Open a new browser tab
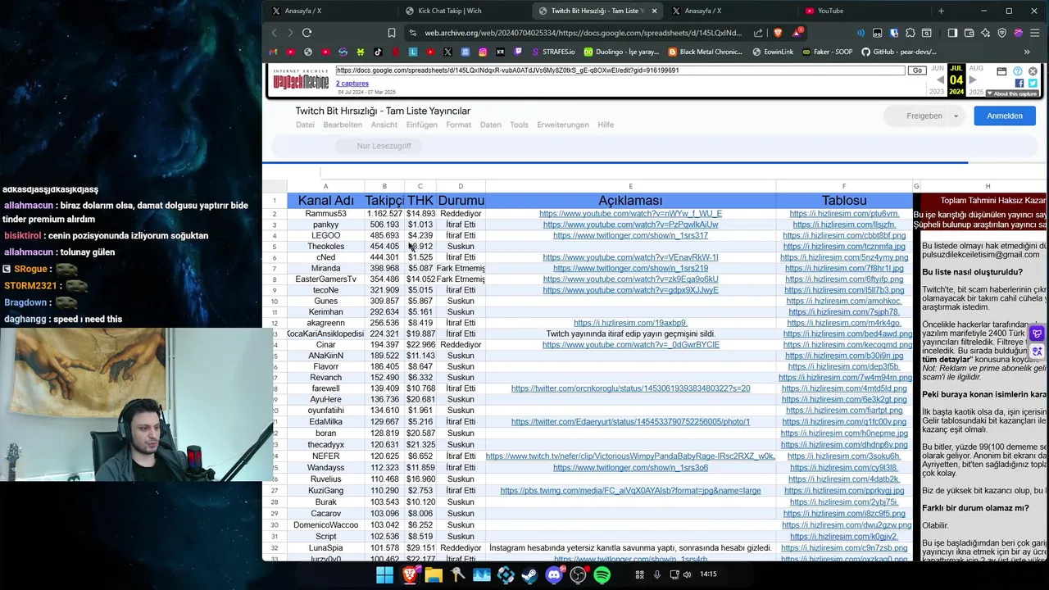The height and width of the screenshot is (590, 1049). [941, 11]
